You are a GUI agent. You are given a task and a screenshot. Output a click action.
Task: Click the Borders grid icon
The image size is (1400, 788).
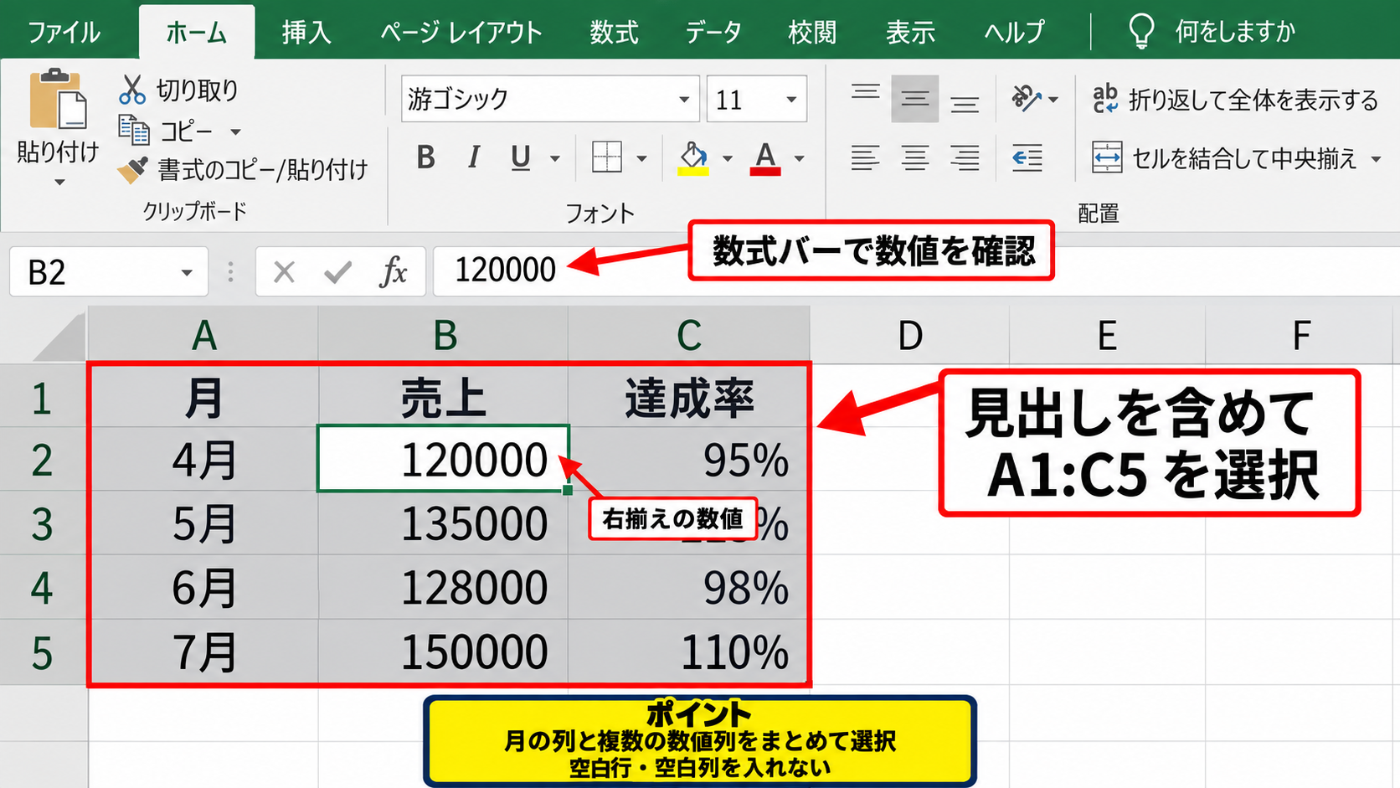click(606, 157)
